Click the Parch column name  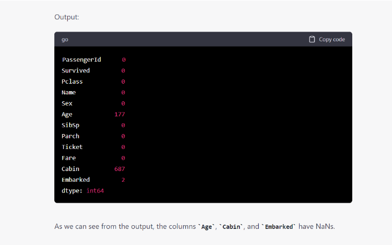pos(70,136)
